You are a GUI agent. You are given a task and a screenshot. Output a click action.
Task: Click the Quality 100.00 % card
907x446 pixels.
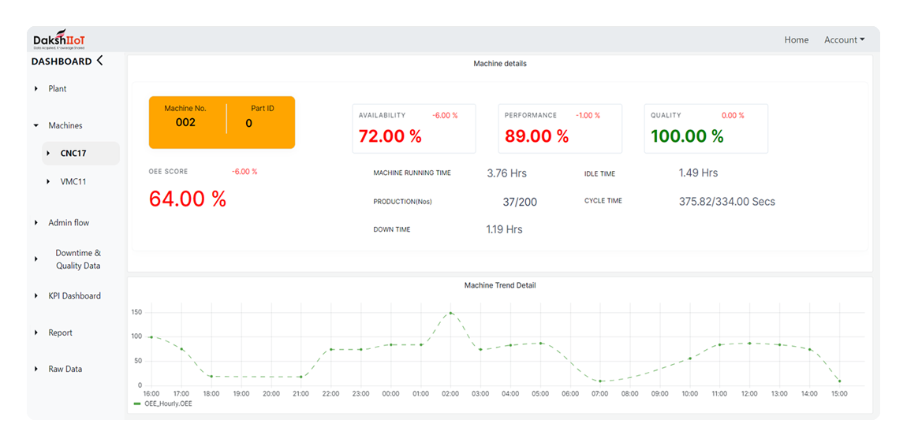pyautogui.click(x=705, y=128)
